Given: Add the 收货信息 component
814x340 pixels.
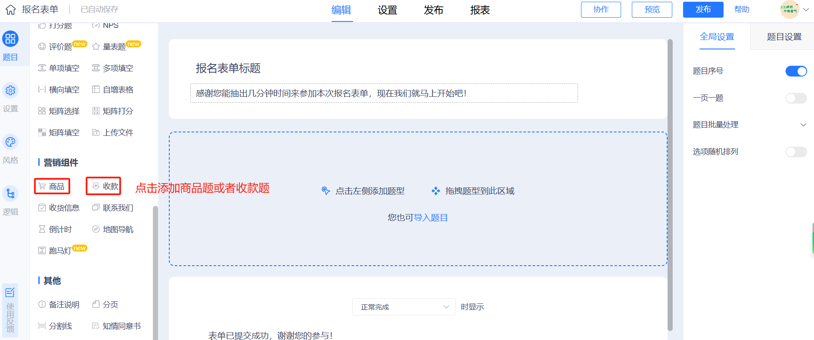Looking at the screenshot, I should (x=59, y=208).
